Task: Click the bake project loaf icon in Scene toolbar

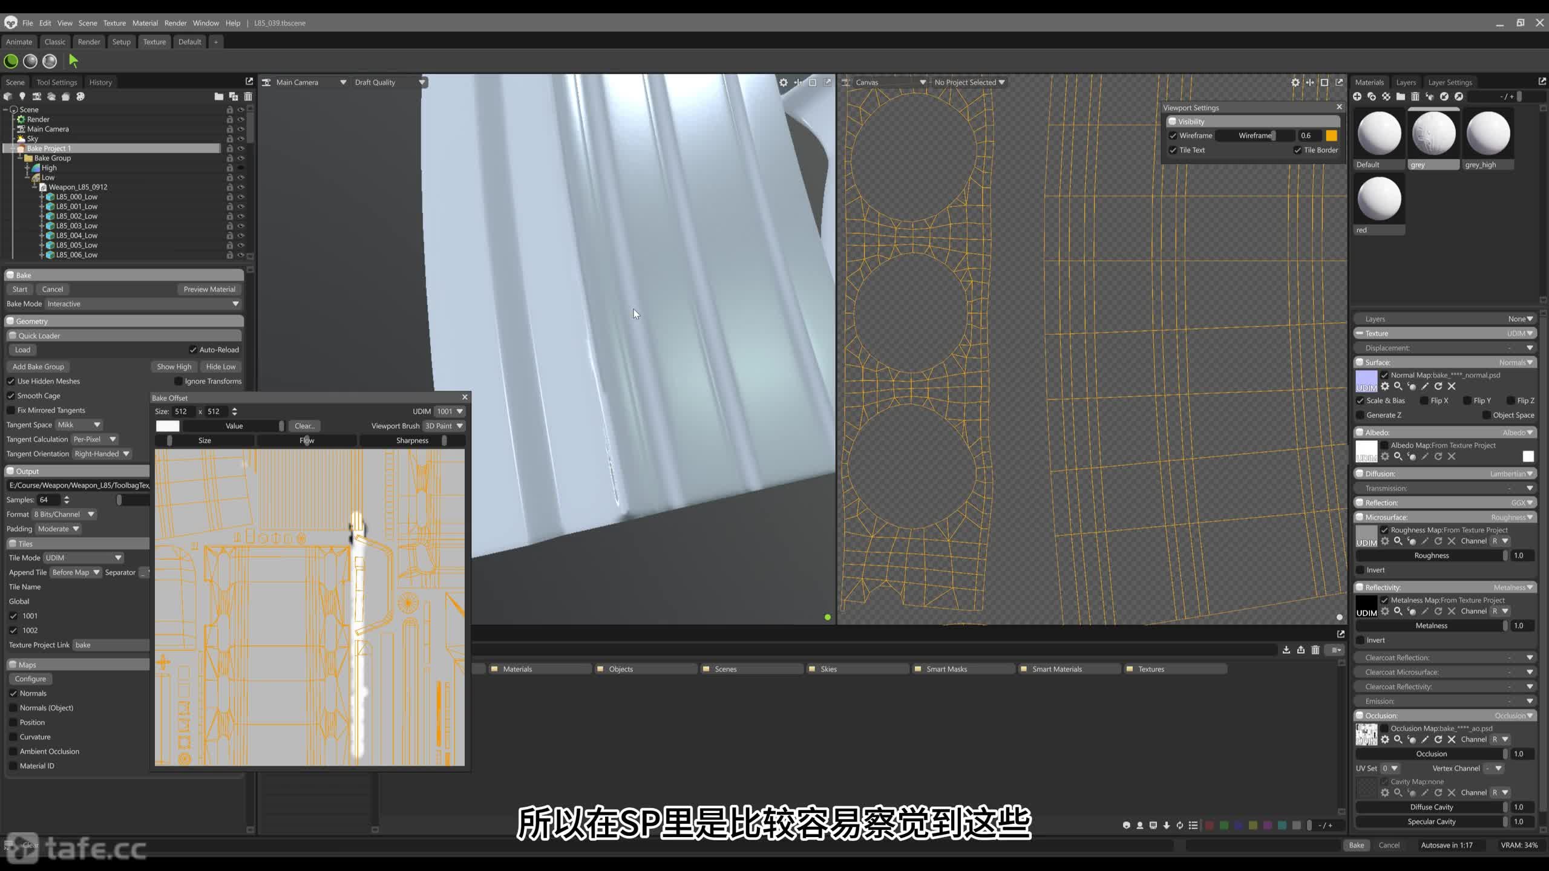Action: (65, 96)
